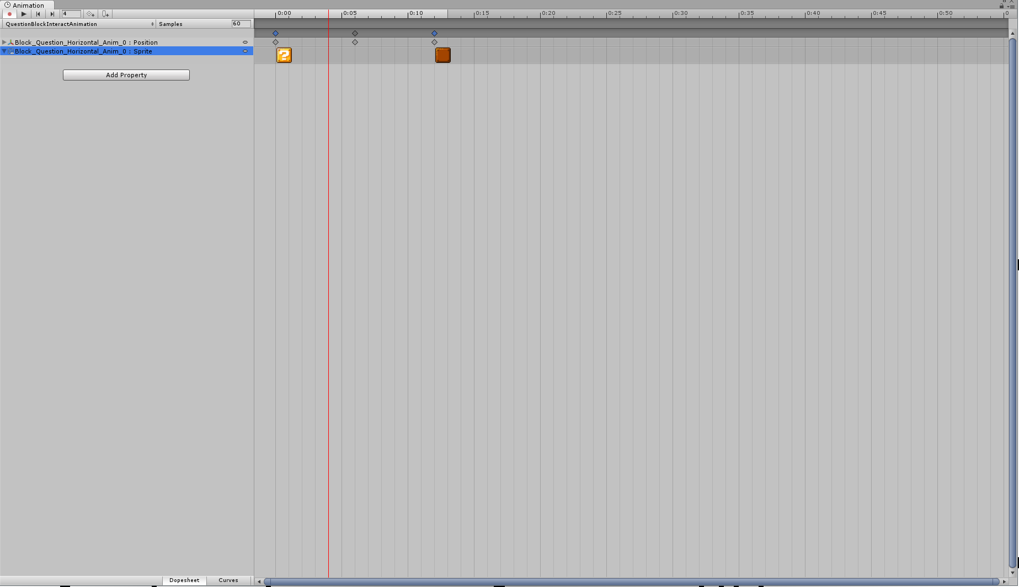Add a keyframe with the diamond-plus icon
Viewport: 1019px width, 587px height.
(90, 14)
